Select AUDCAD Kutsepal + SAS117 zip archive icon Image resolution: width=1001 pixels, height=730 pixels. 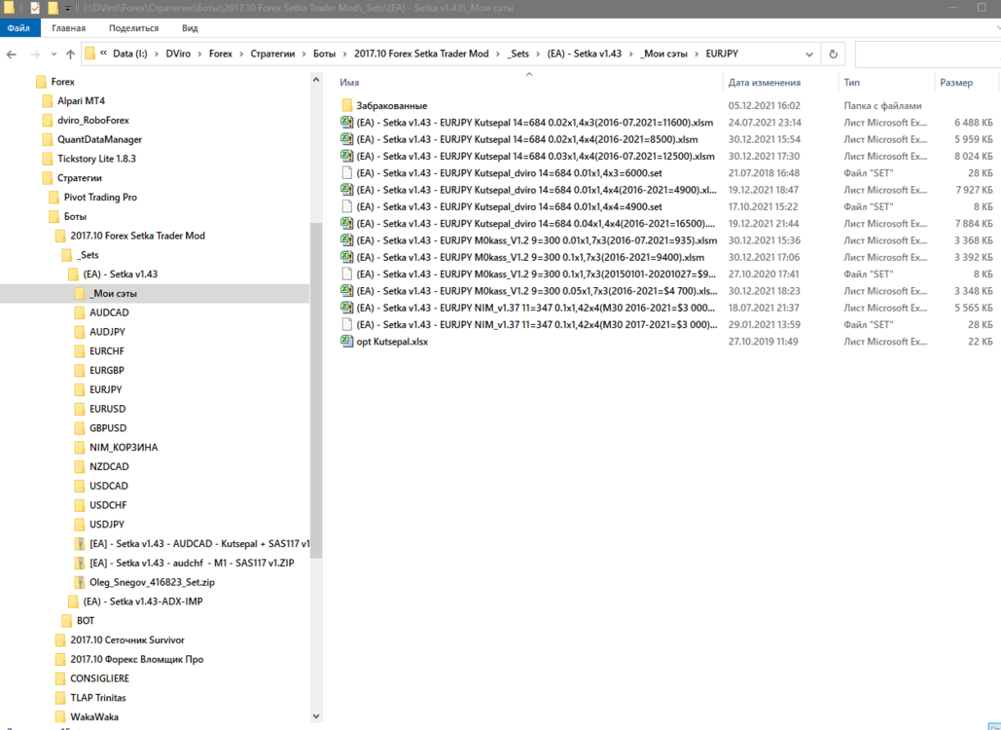pos(80,543)
